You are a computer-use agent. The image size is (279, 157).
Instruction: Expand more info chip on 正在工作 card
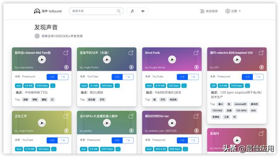pyautogui.click(x=54, y=149)
